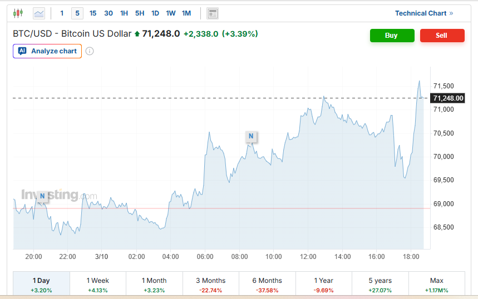The image size is (478, 299).
Task: Click the N news marker near 20:00
Action: tap(42, 196)
